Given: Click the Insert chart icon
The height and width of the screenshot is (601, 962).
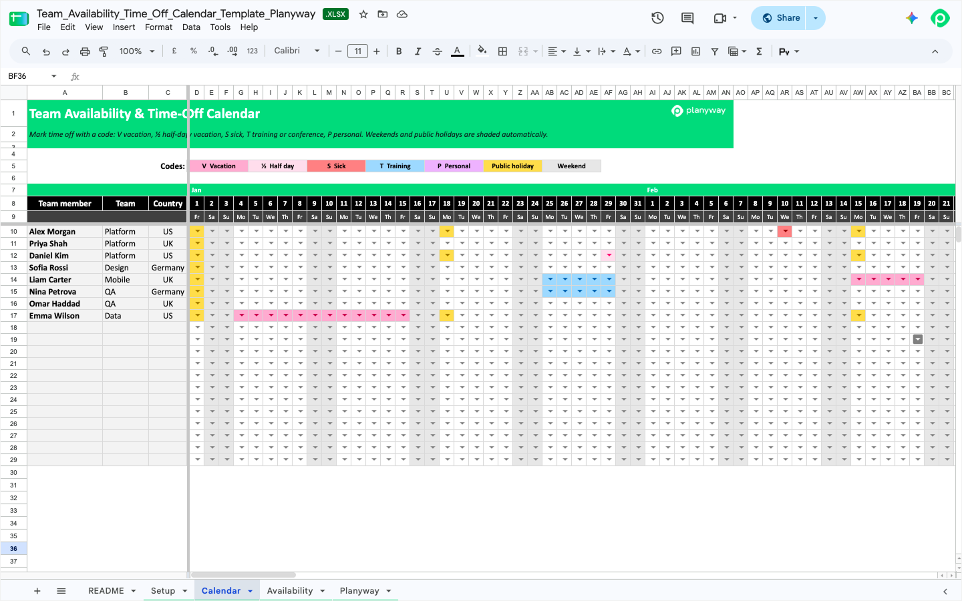Looking at the screenshot, I should pyautogui.click(x=695, y=51).
